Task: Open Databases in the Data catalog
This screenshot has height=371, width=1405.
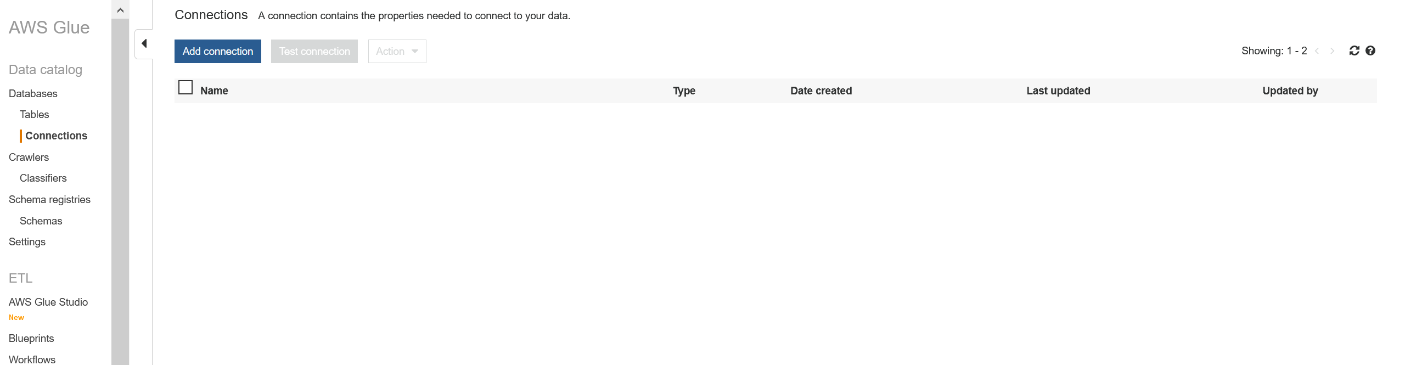Action: pos(33,94)
